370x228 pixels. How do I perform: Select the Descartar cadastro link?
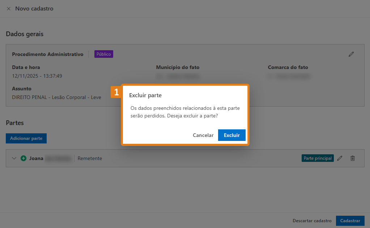point(312,220)
